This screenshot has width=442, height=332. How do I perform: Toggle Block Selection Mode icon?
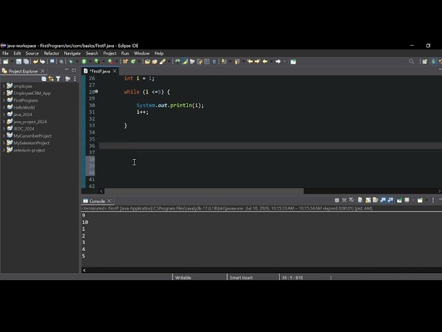[207, 62]
